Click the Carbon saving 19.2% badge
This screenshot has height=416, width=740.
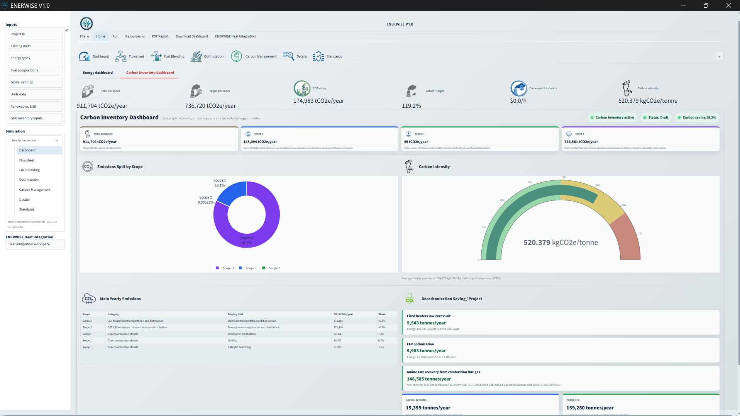[697, 117]
